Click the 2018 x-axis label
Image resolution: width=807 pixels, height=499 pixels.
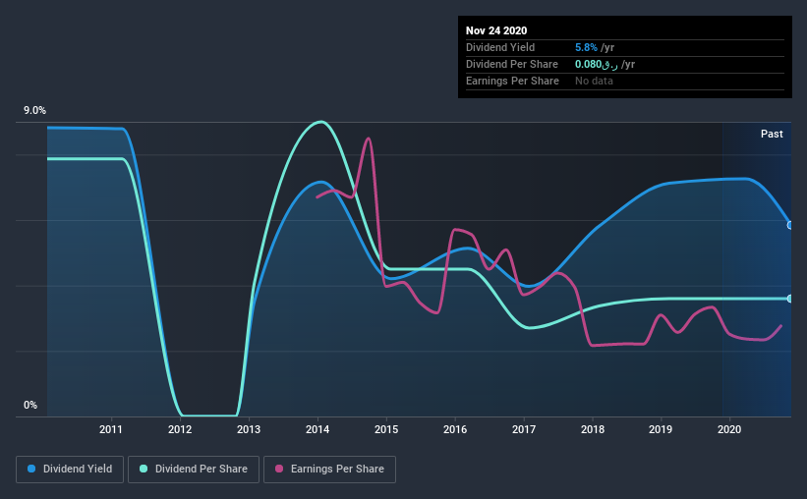click(x=593, y=429)
